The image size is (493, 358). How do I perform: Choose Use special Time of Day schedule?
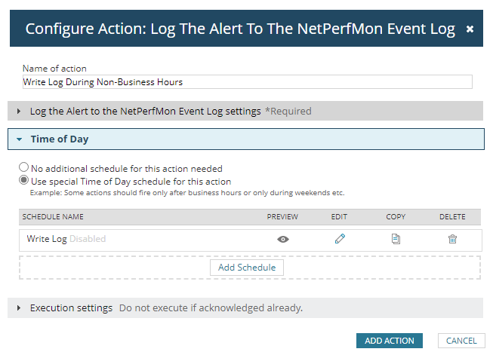point(25,181)
